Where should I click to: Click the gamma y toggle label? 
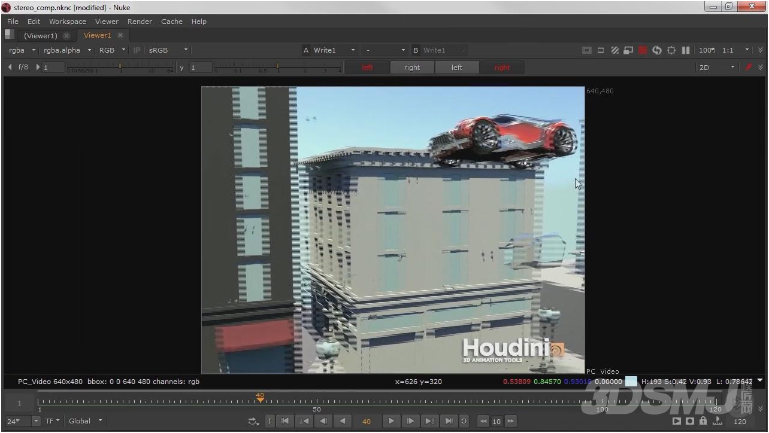182,68
